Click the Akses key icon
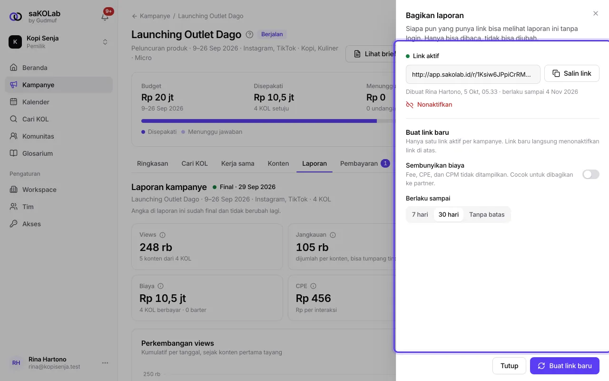The width and height of the screenshot is (609, 381). [14, 224]
